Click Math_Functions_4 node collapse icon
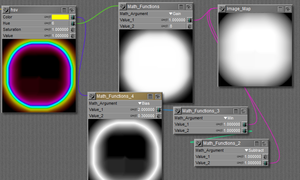This screenshot has width=300, height=180. (x=92, y=96)
